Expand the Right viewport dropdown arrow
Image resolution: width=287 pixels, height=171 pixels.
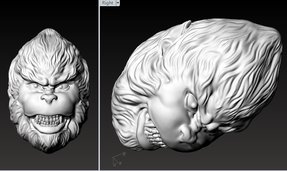118,3
